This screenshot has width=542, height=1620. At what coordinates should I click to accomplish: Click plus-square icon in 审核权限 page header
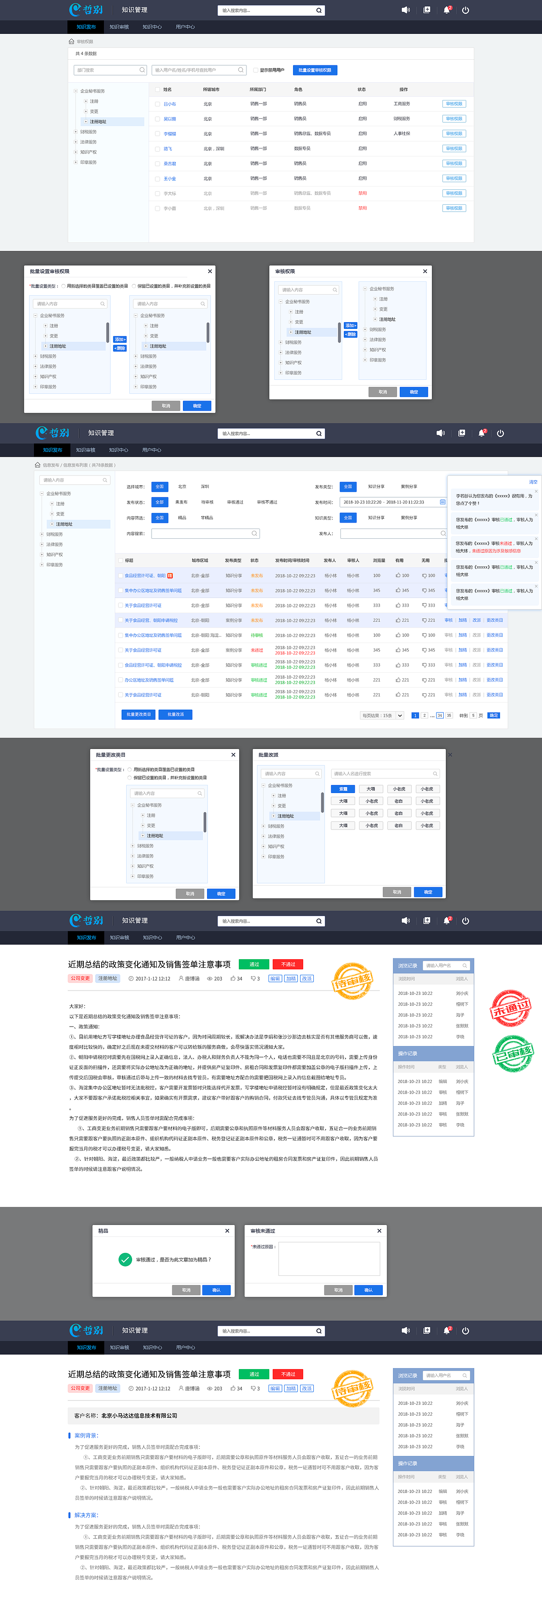click(427, 10)
